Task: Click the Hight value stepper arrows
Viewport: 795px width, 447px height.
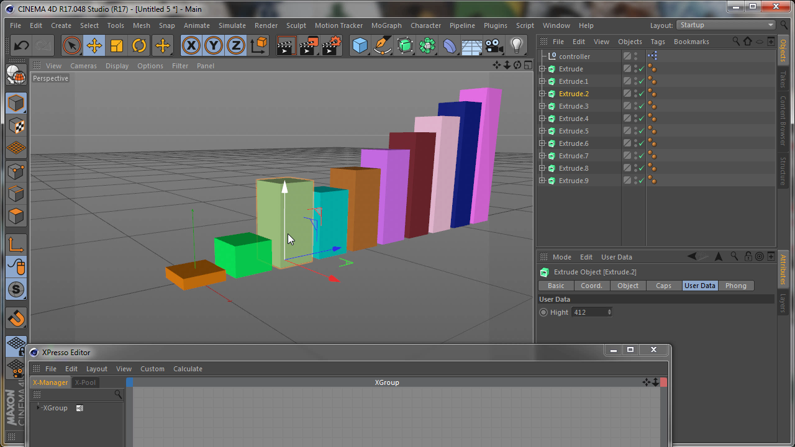Action: click(609, 312)
